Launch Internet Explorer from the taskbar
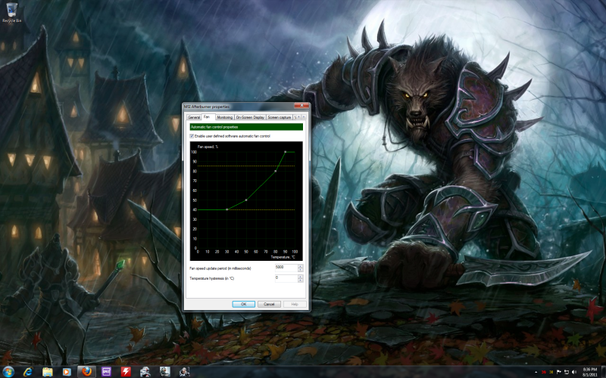 (x=28, y=372)
